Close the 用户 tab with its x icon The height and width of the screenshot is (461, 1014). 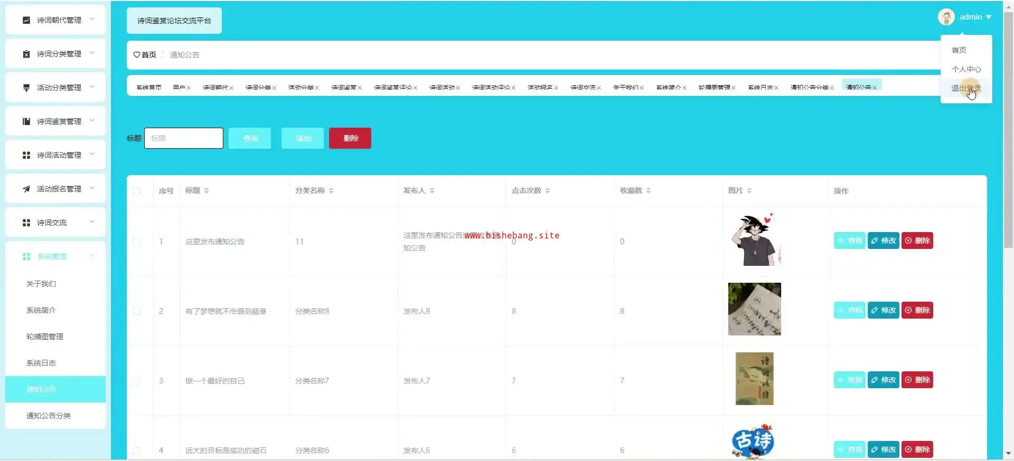pyautogui.click(x=189, y=88)
